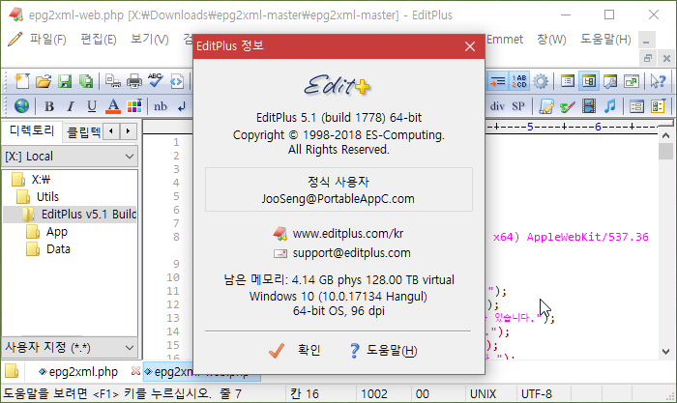Click the window with wrench tools icon
Viewport: 677px width, 403px height.
pyautogui.click(x=610, y=81)
